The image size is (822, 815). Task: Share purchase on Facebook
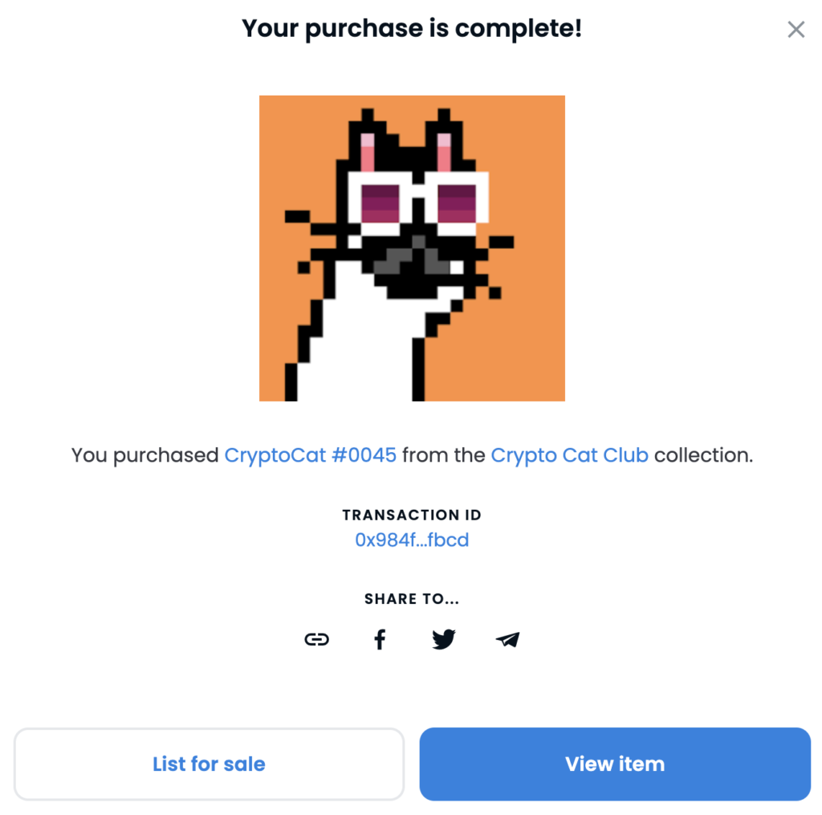380,639
